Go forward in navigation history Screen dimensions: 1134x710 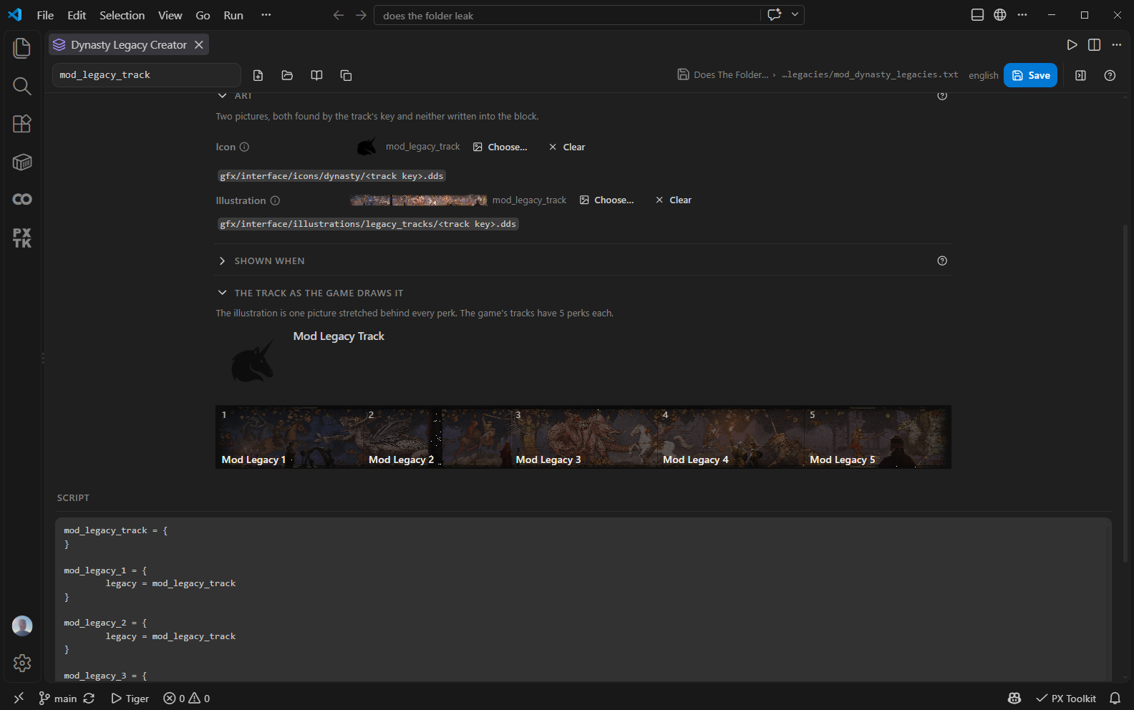click(361, 15)
